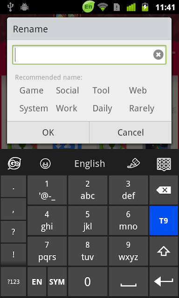
Task: Tap the backspace key
Action: (164, 190)
